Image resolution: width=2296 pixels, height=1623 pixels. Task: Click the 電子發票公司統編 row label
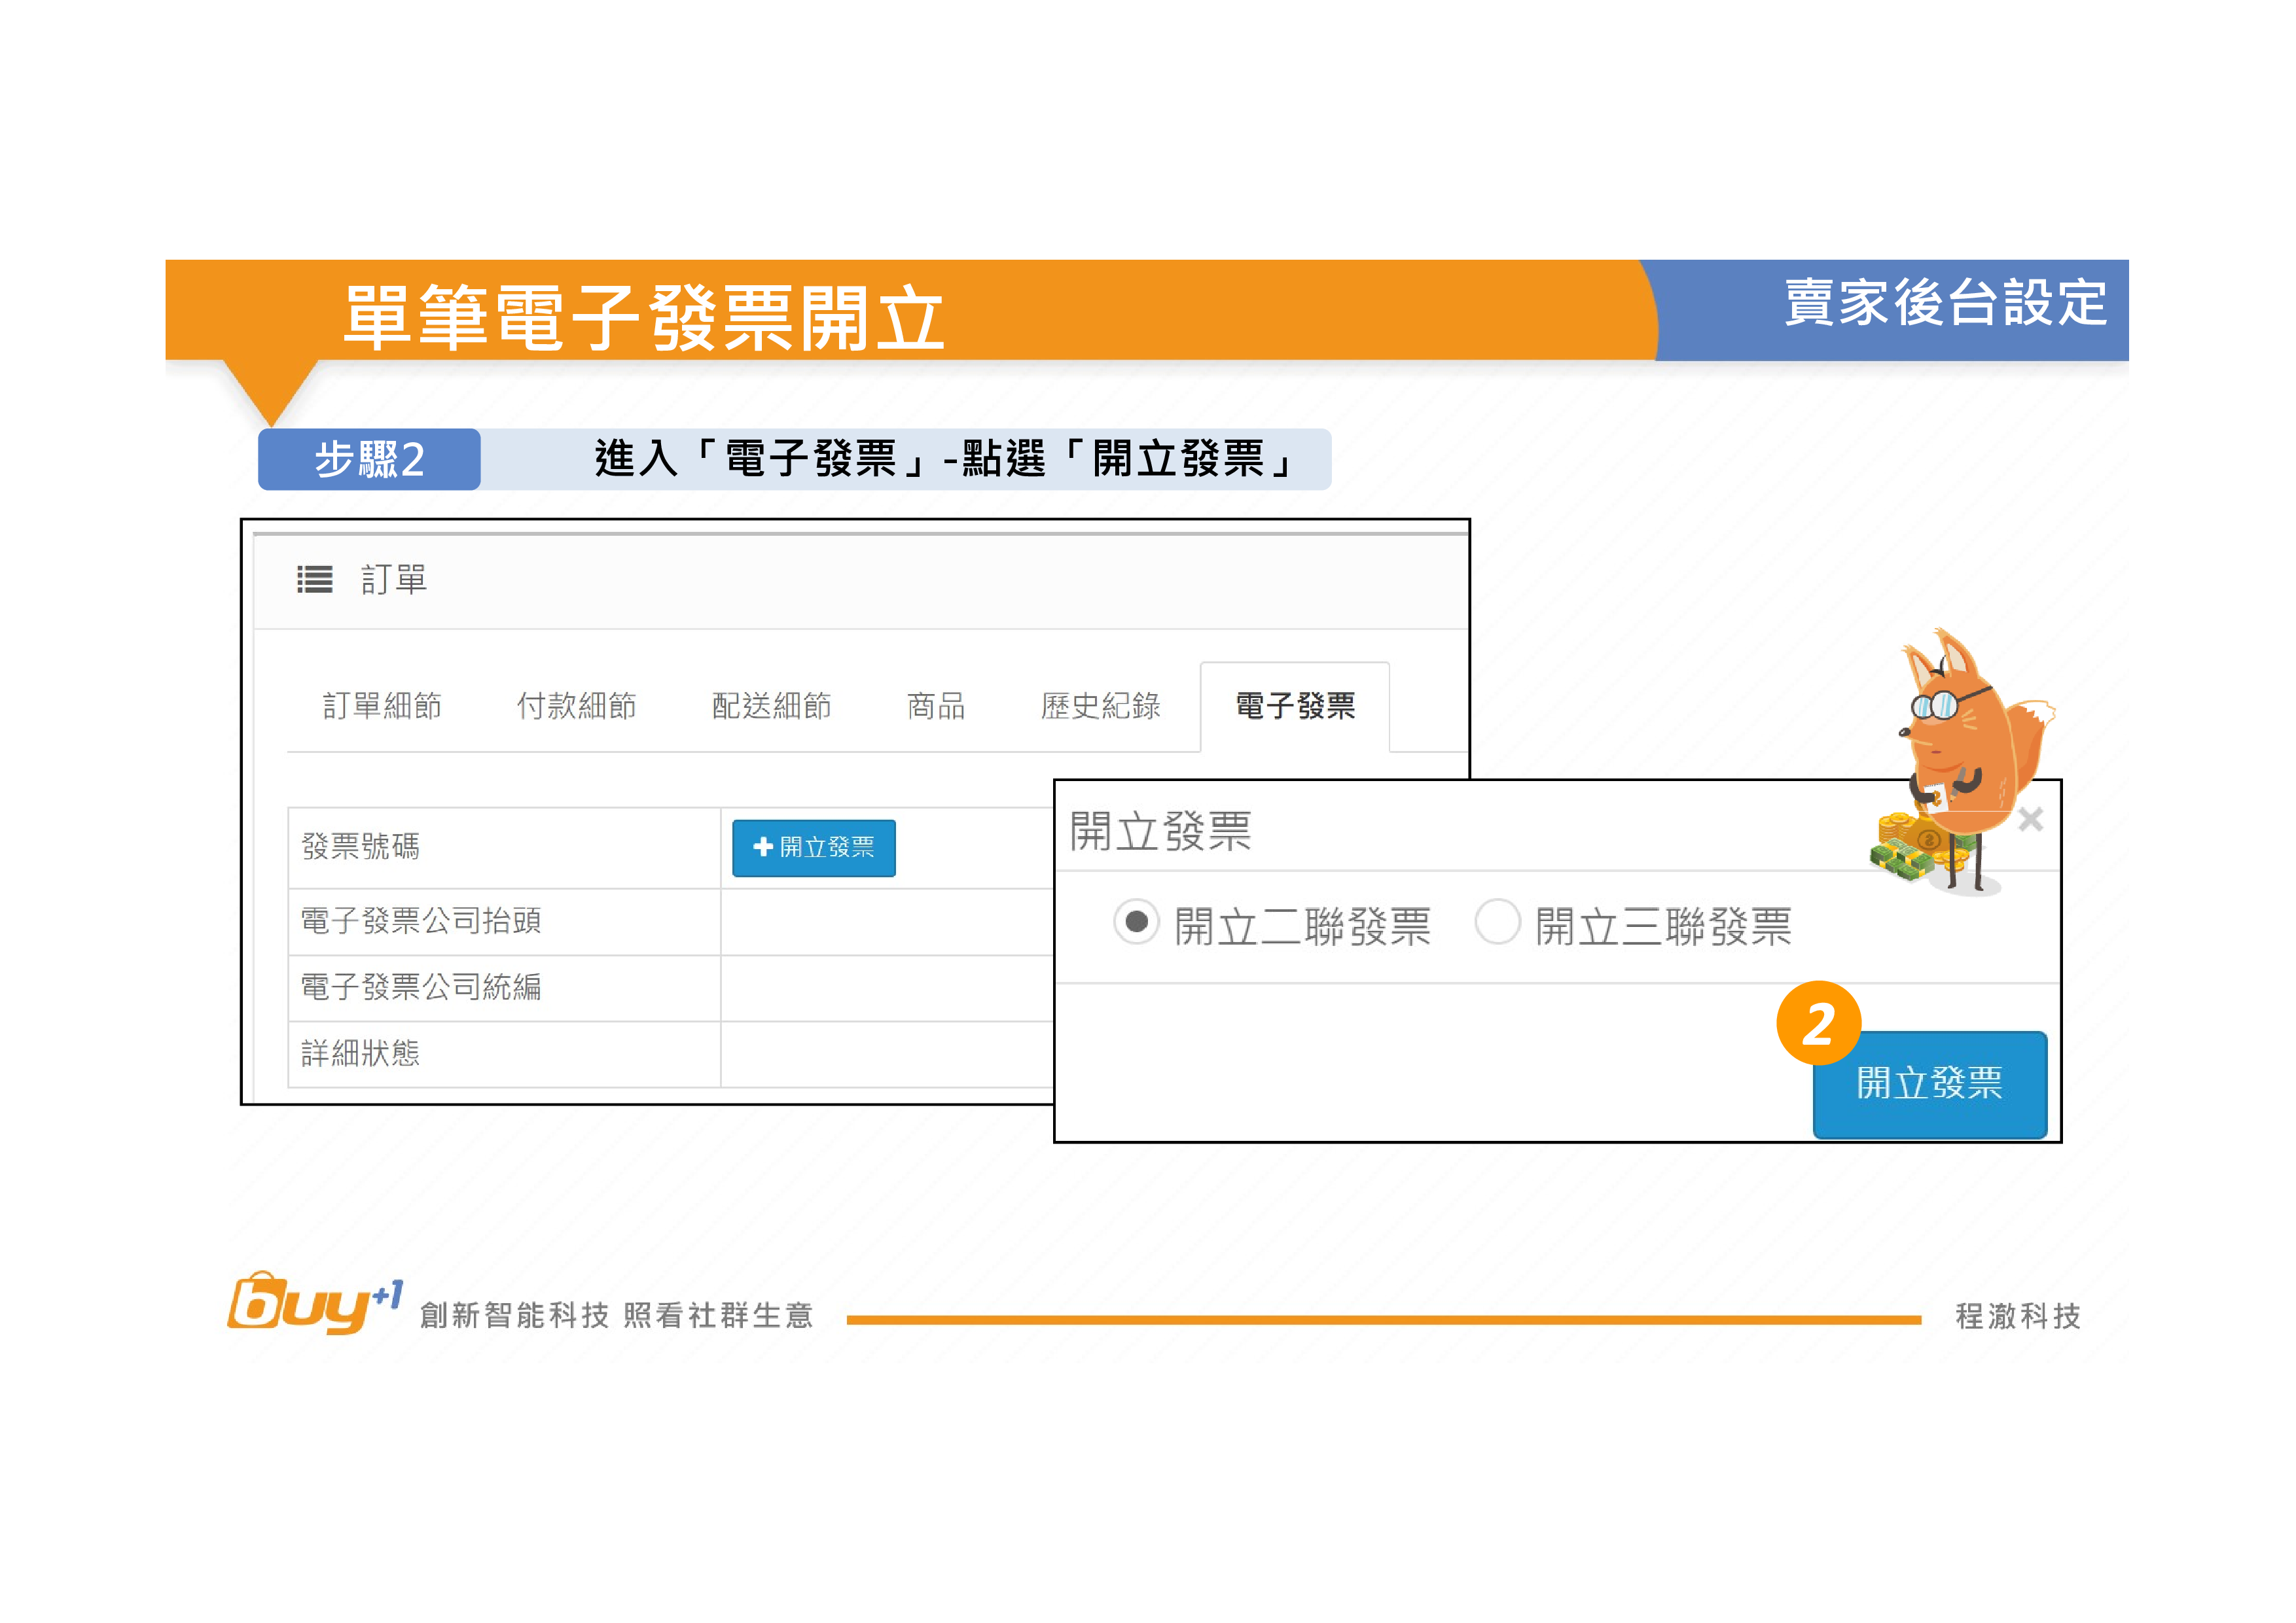tap(421, 987)
